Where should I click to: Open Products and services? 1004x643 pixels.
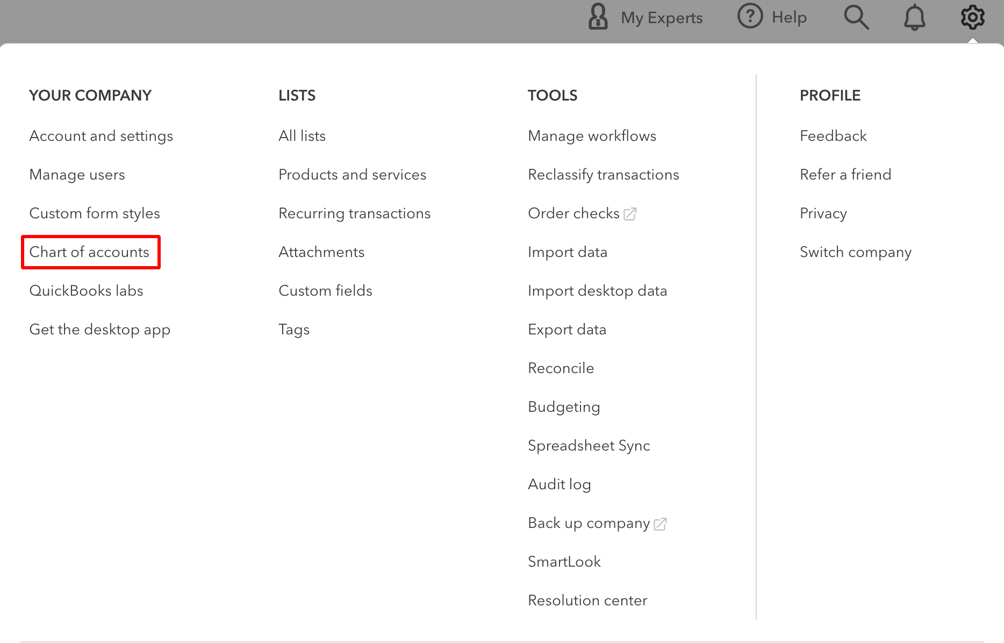coord(352,175)
